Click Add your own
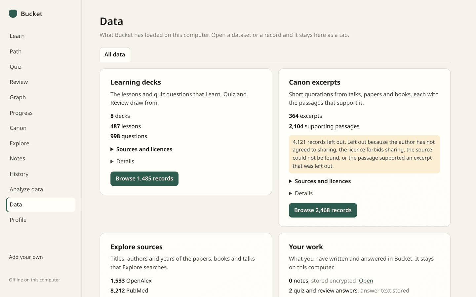This screenshot has height=297, width=476. click(x=26, y=257)
